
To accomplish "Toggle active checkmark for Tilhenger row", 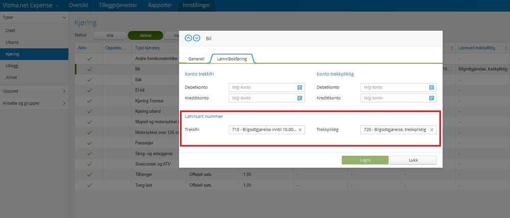I will coord(90,175).
